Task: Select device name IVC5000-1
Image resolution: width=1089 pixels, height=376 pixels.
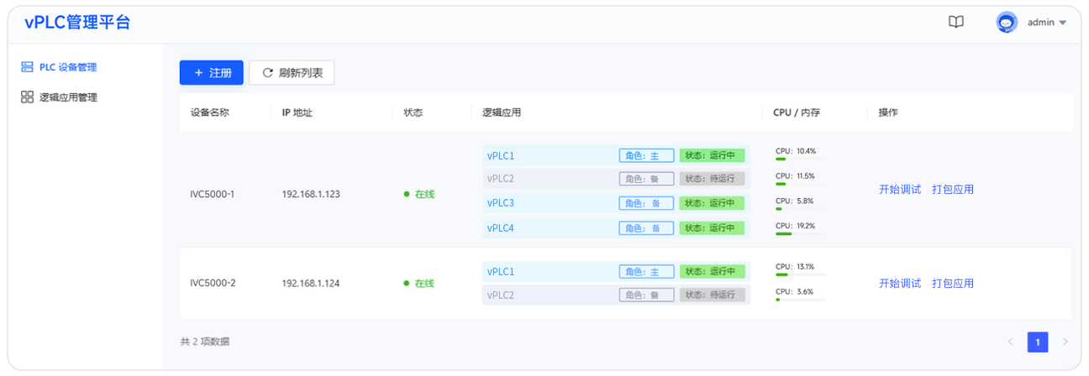Action: pyautogui.click(x=212, y=194)
